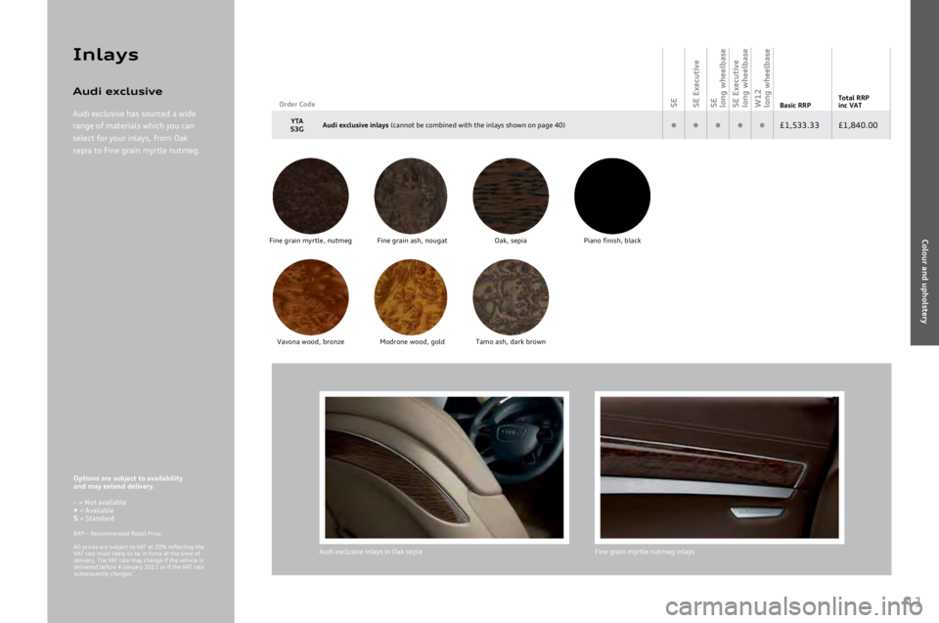This screenshot has height=623, width=939.
Task: Click the Total RRP inc VAT header
Action: click(853, 102)
